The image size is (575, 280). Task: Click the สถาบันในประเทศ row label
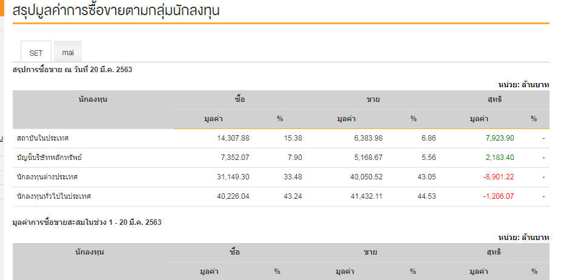[x=42, y=138]
